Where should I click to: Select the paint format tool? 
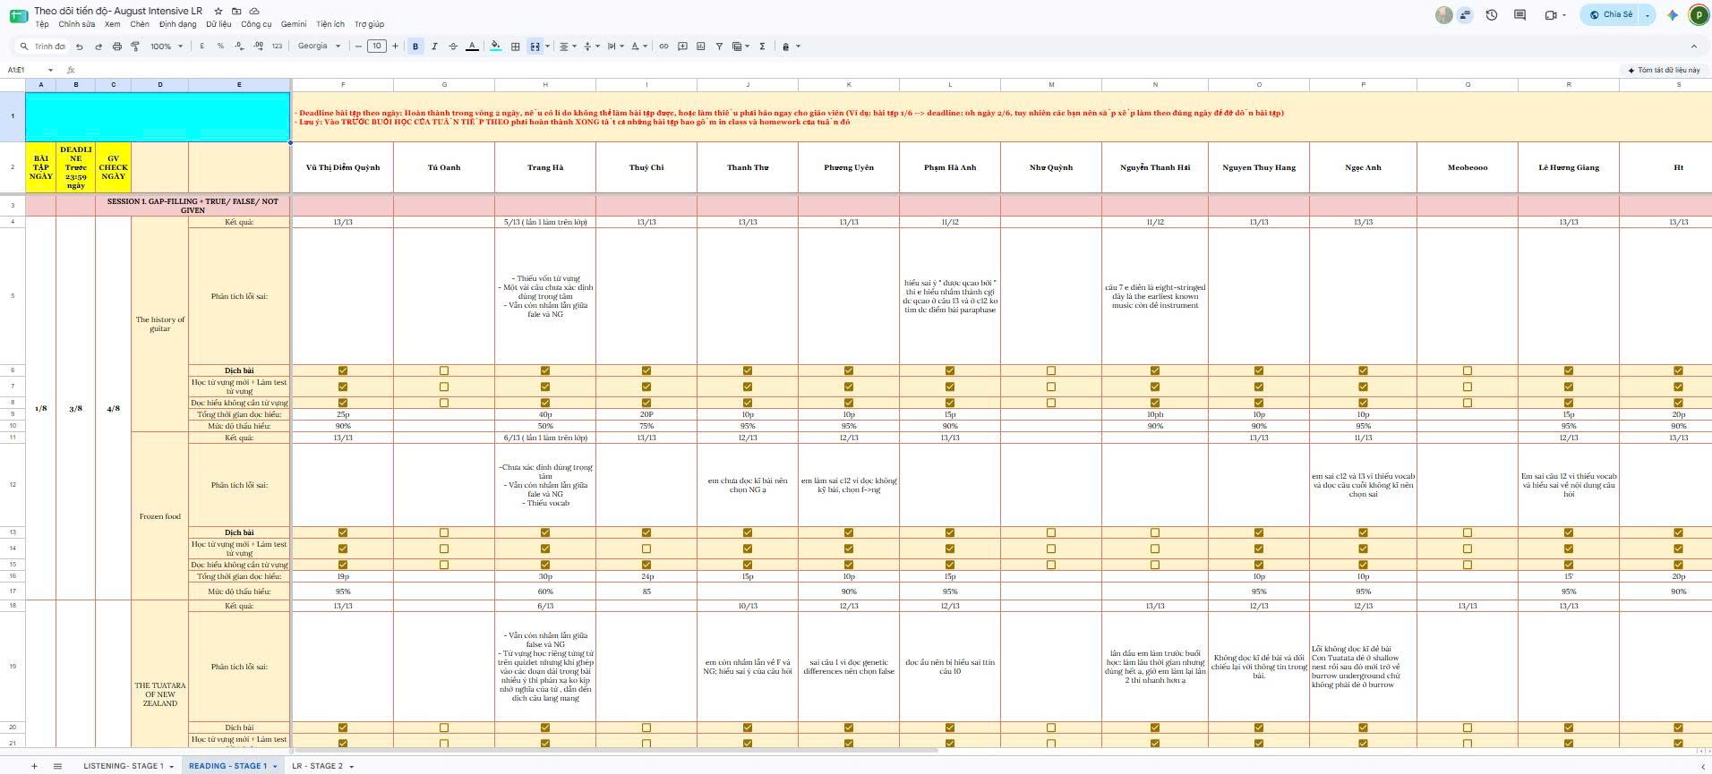[x=135, y=47]
